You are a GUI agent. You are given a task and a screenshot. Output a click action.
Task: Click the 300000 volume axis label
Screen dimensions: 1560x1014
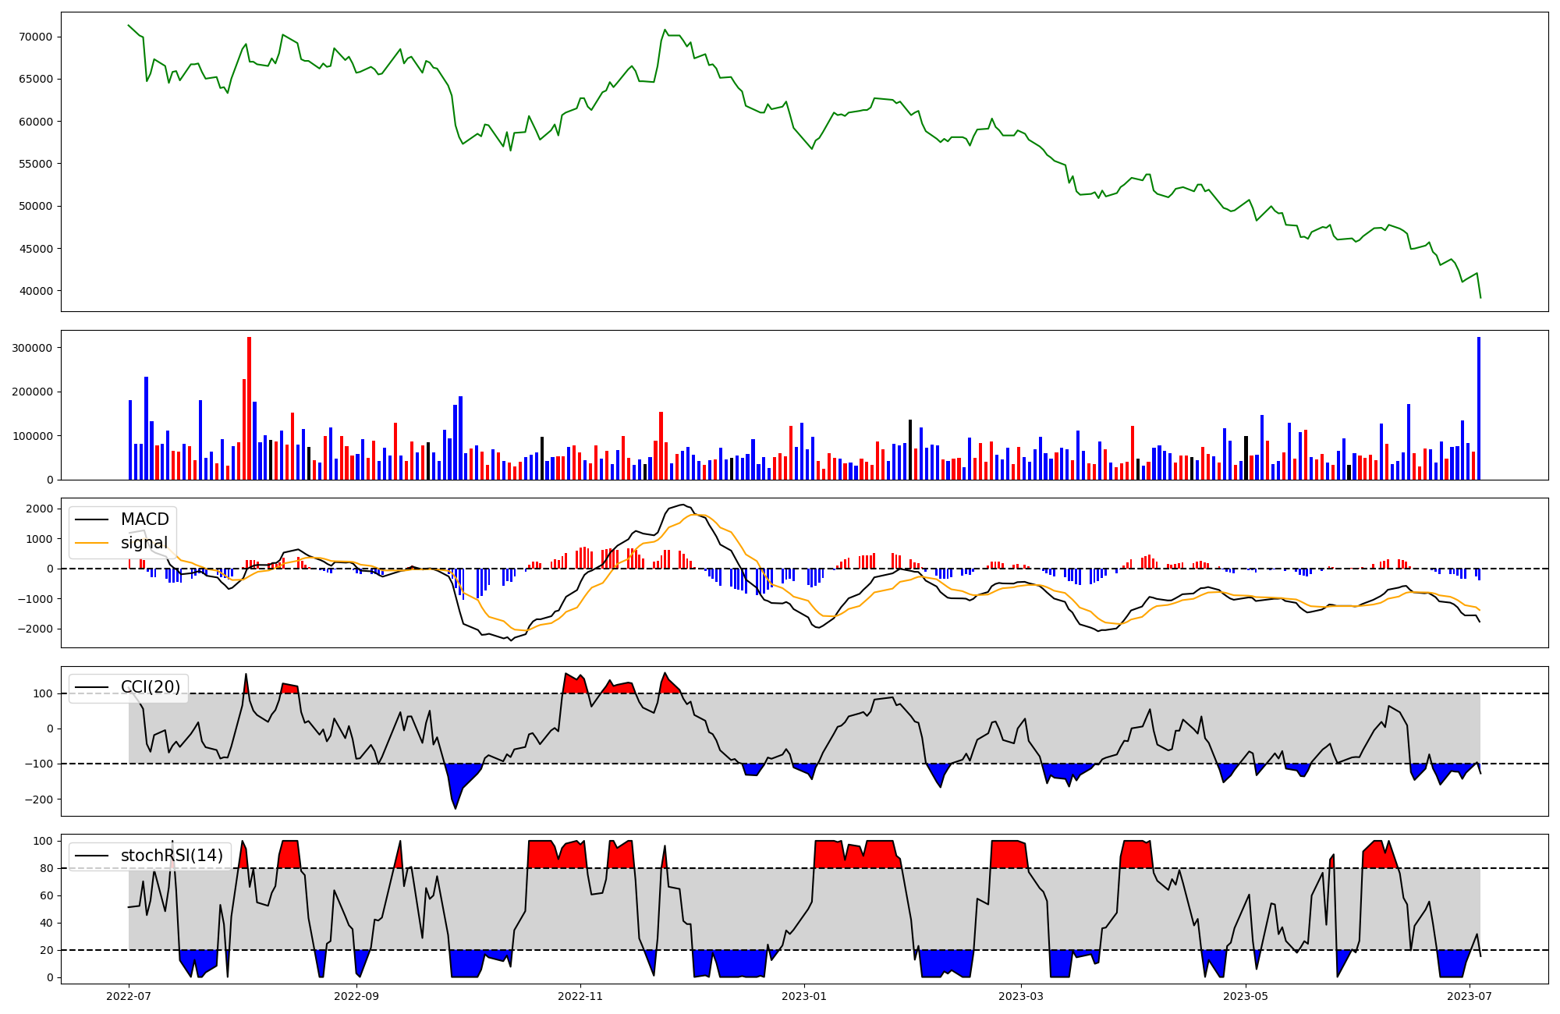click(32, 348)
